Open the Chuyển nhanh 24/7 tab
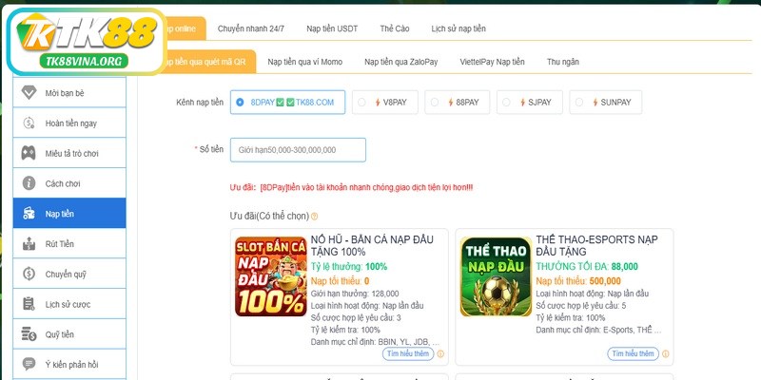The height and width of the screenshot is (380, 761). 251,28
